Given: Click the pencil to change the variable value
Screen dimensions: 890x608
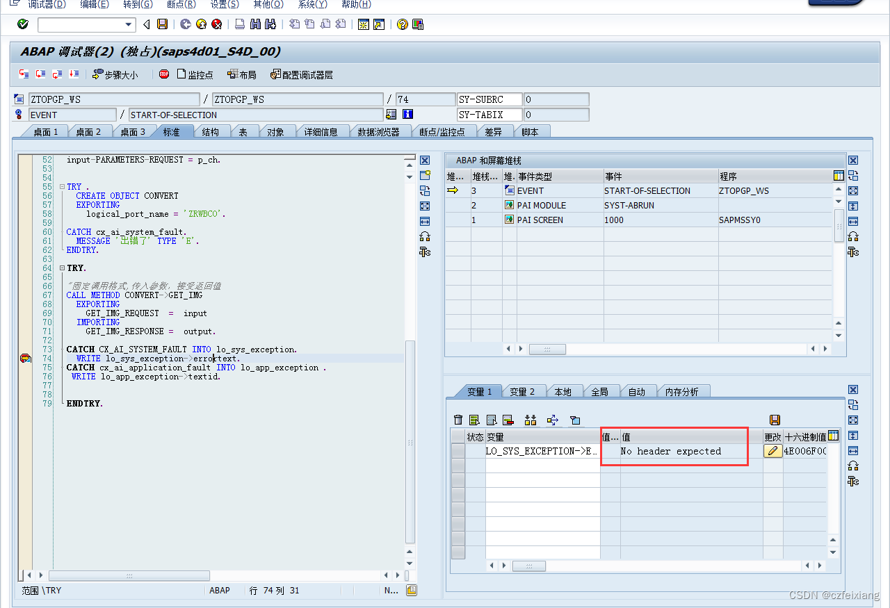Looking at the screenshot, I should (x=772, y=450).
